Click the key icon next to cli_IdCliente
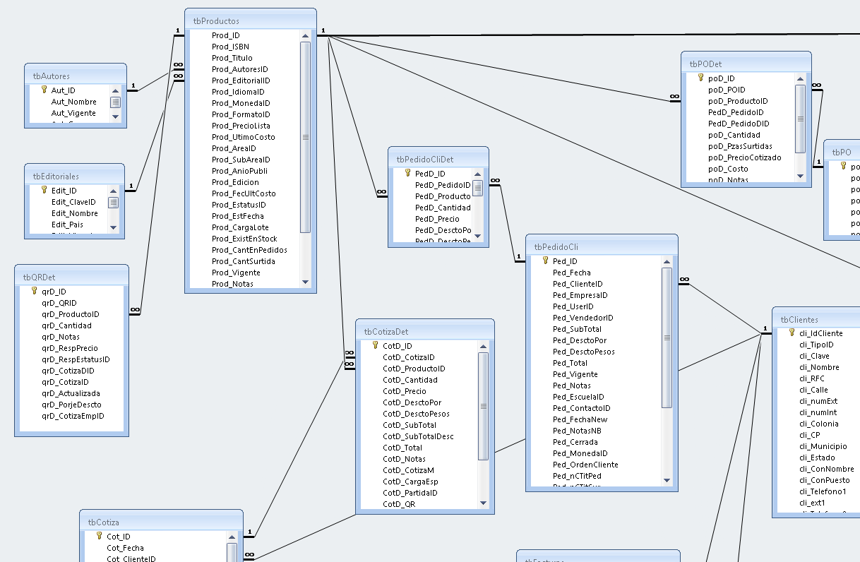Viewport: 860px width, 562px height. [792, 333]
